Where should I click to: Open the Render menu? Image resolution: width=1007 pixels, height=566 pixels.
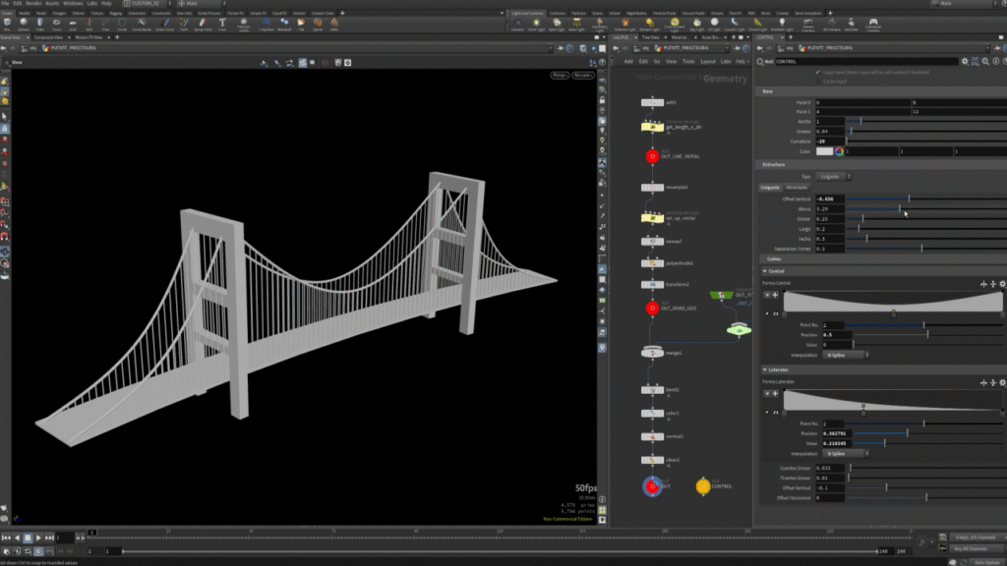click(33, 4)
